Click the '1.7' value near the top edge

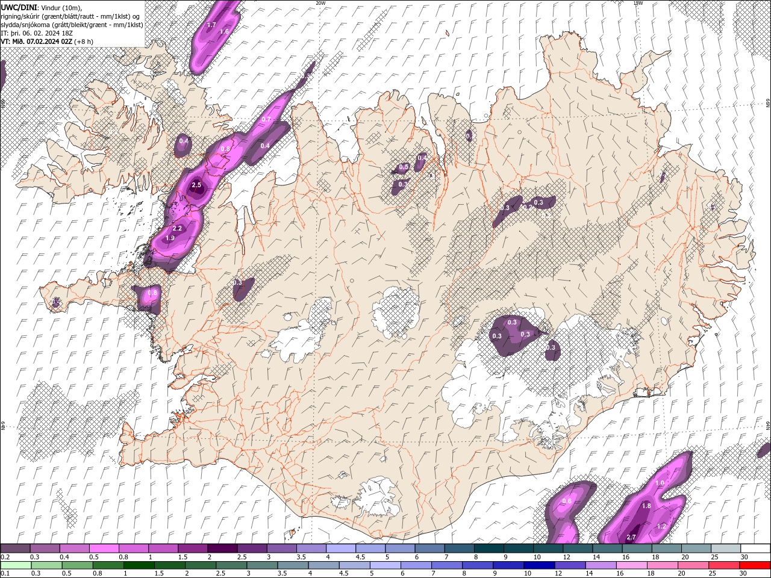click(211, 25)
